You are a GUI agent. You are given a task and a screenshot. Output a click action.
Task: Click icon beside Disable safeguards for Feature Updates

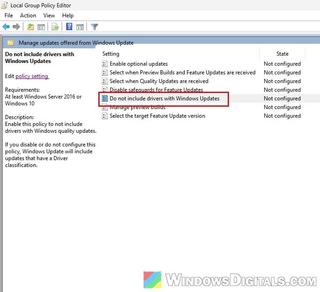(x=105, y=89)
